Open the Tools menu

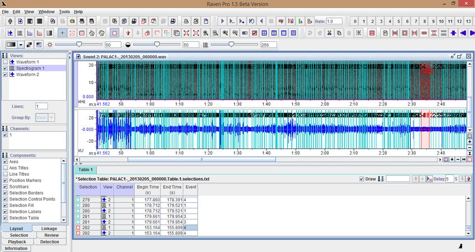pos(64,12)
